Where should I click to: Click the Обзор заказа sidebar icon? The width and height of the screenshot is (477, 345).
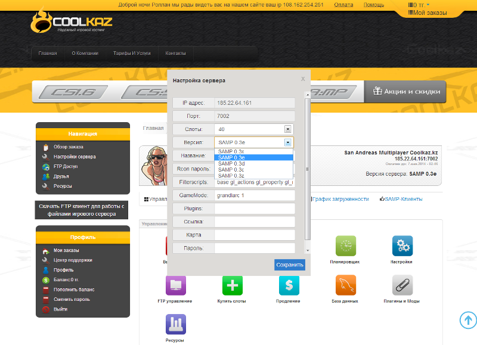coord(46,147)
